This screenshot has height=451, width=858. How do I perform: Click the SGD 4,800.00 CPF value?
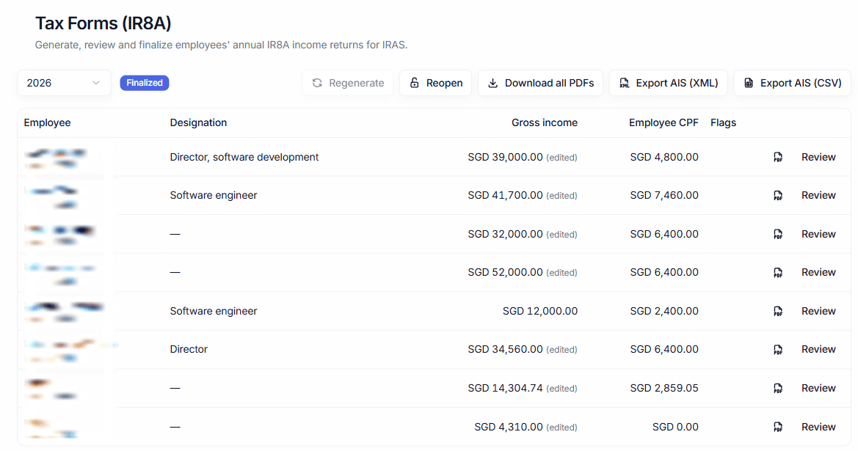[x=664, y=157]
